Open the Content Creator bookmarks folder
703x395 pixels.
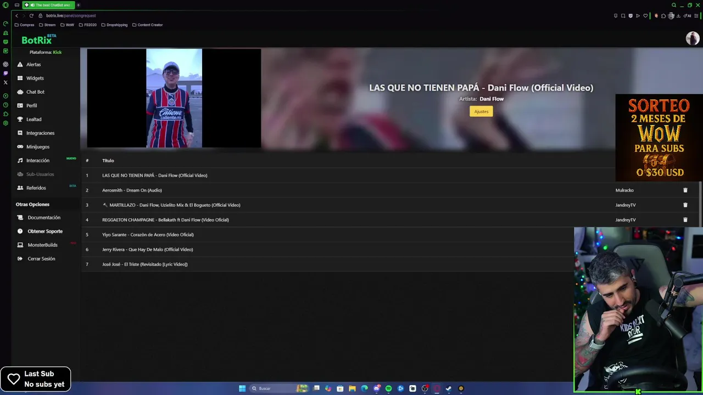click(148, 25)
